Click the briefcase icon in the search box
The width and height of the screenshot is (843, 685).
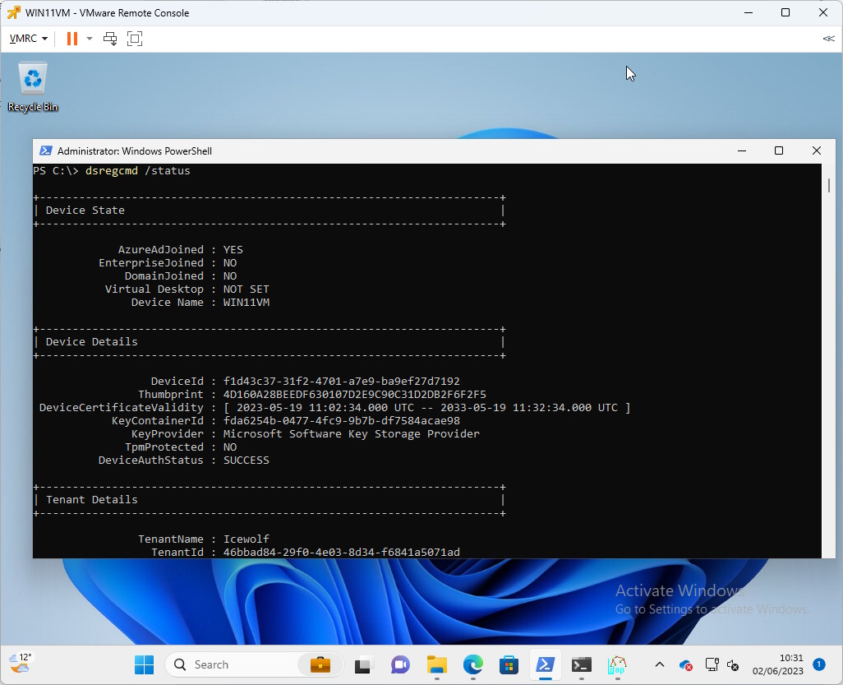click(x=320, y=665)
